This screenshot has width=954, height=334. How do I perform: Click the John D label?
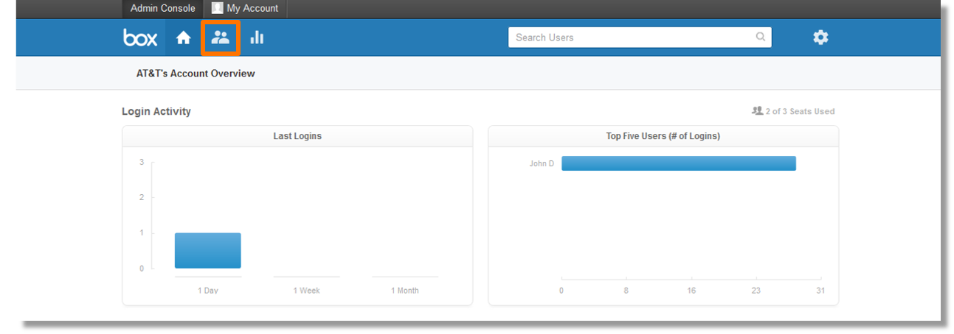pyautogui.click(x=542, y=163)
